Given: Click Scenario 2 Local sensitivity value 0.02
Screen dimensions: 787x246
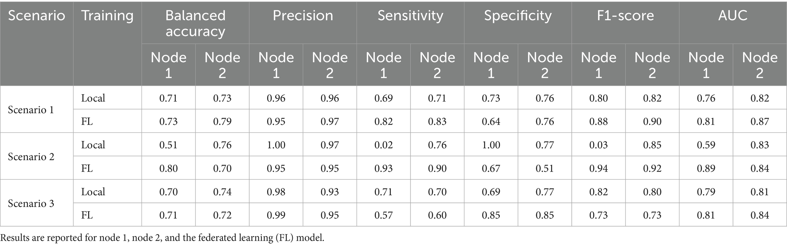Looking at the screenshot, I should [x=384, y=145].
